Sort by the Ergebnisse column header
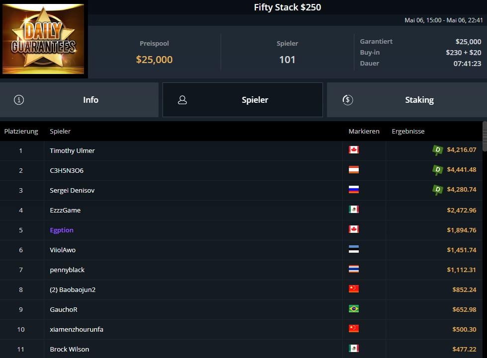 408,131
